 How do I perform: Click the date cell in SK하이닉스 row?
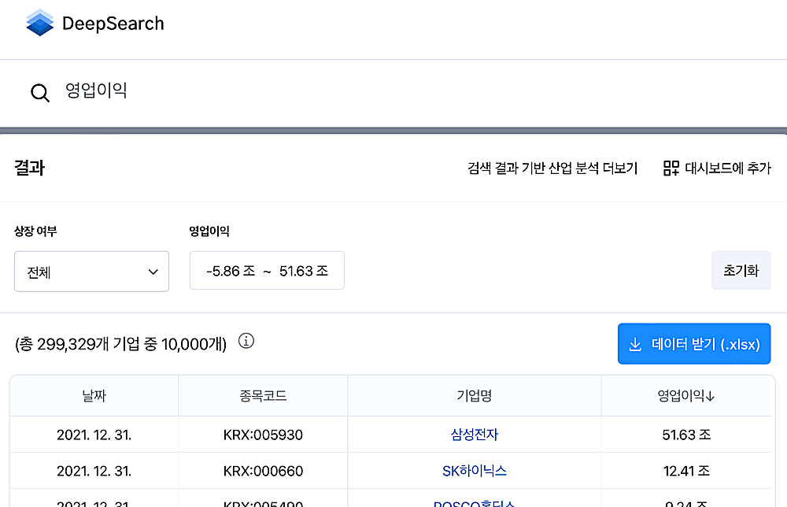(x=94, y=471)
